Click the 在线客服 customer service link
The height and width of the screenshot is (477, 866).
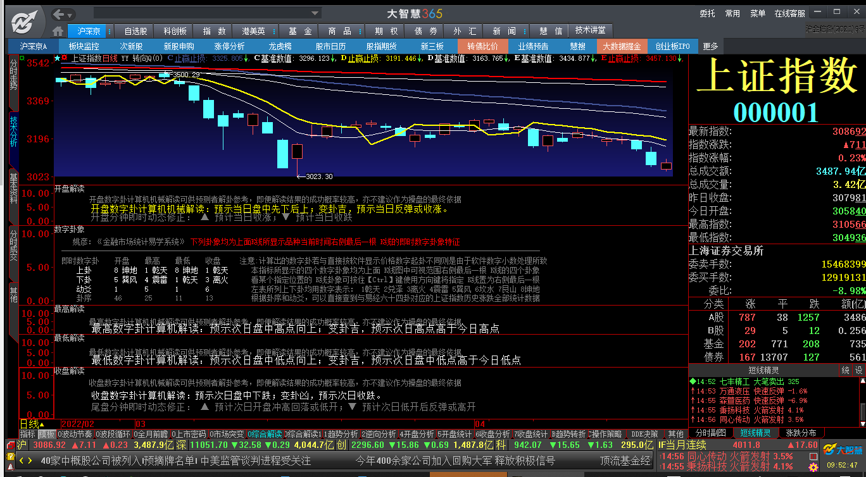(790, 13)
